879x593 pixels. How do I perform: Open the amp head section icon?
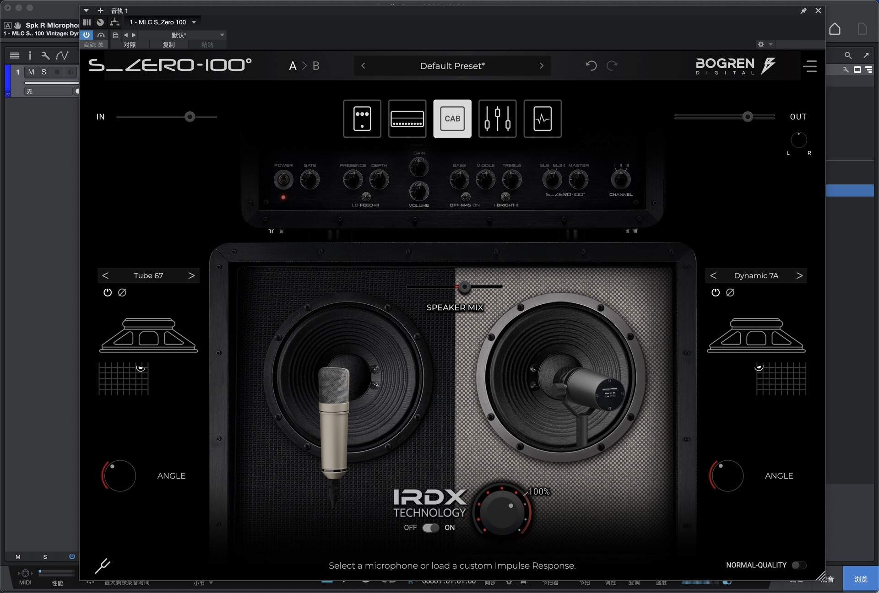click(407, 119)
